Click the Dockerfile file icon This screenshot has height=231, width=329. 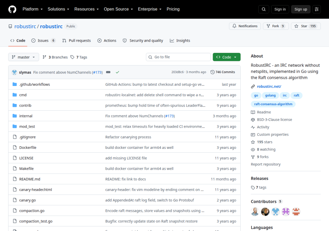coord(15,147)
